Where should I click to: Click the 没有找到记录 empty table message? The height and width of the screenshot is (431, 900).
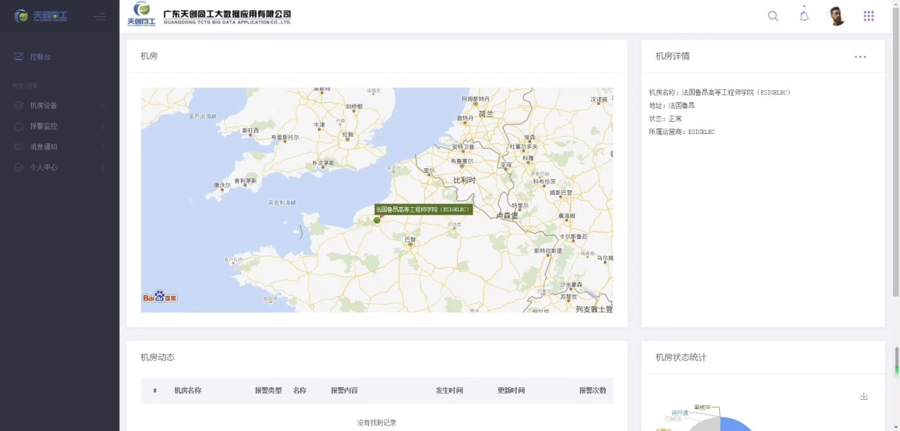pyautogui.click(x=377, y=422)
